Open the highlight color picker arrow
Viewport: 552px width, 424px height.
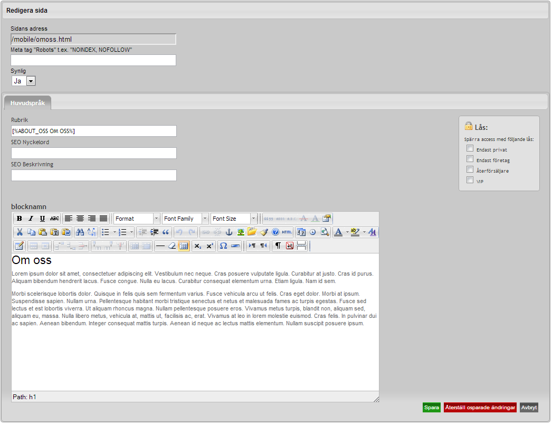pos(364,232)
